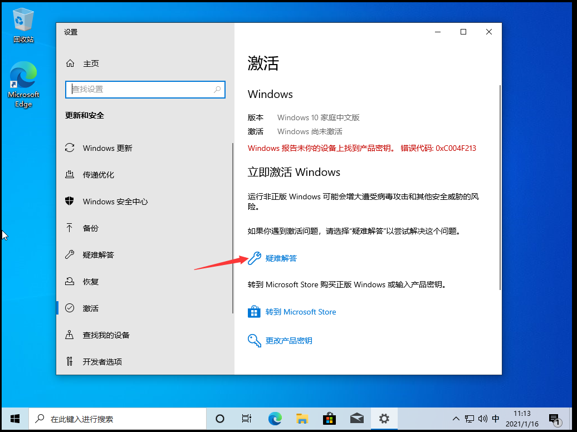Click the blue wrench icon in main pane

click(x=255, y=258)
